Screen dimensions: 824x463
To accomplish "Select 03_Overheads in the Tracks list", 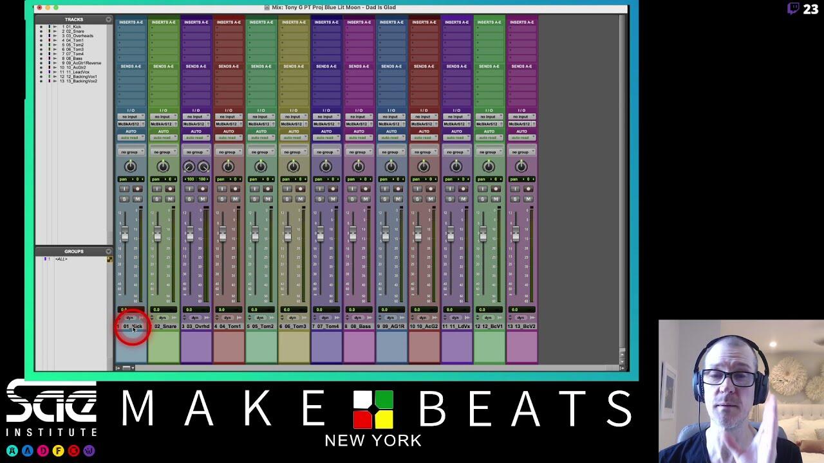I will (x=79, y=36).
